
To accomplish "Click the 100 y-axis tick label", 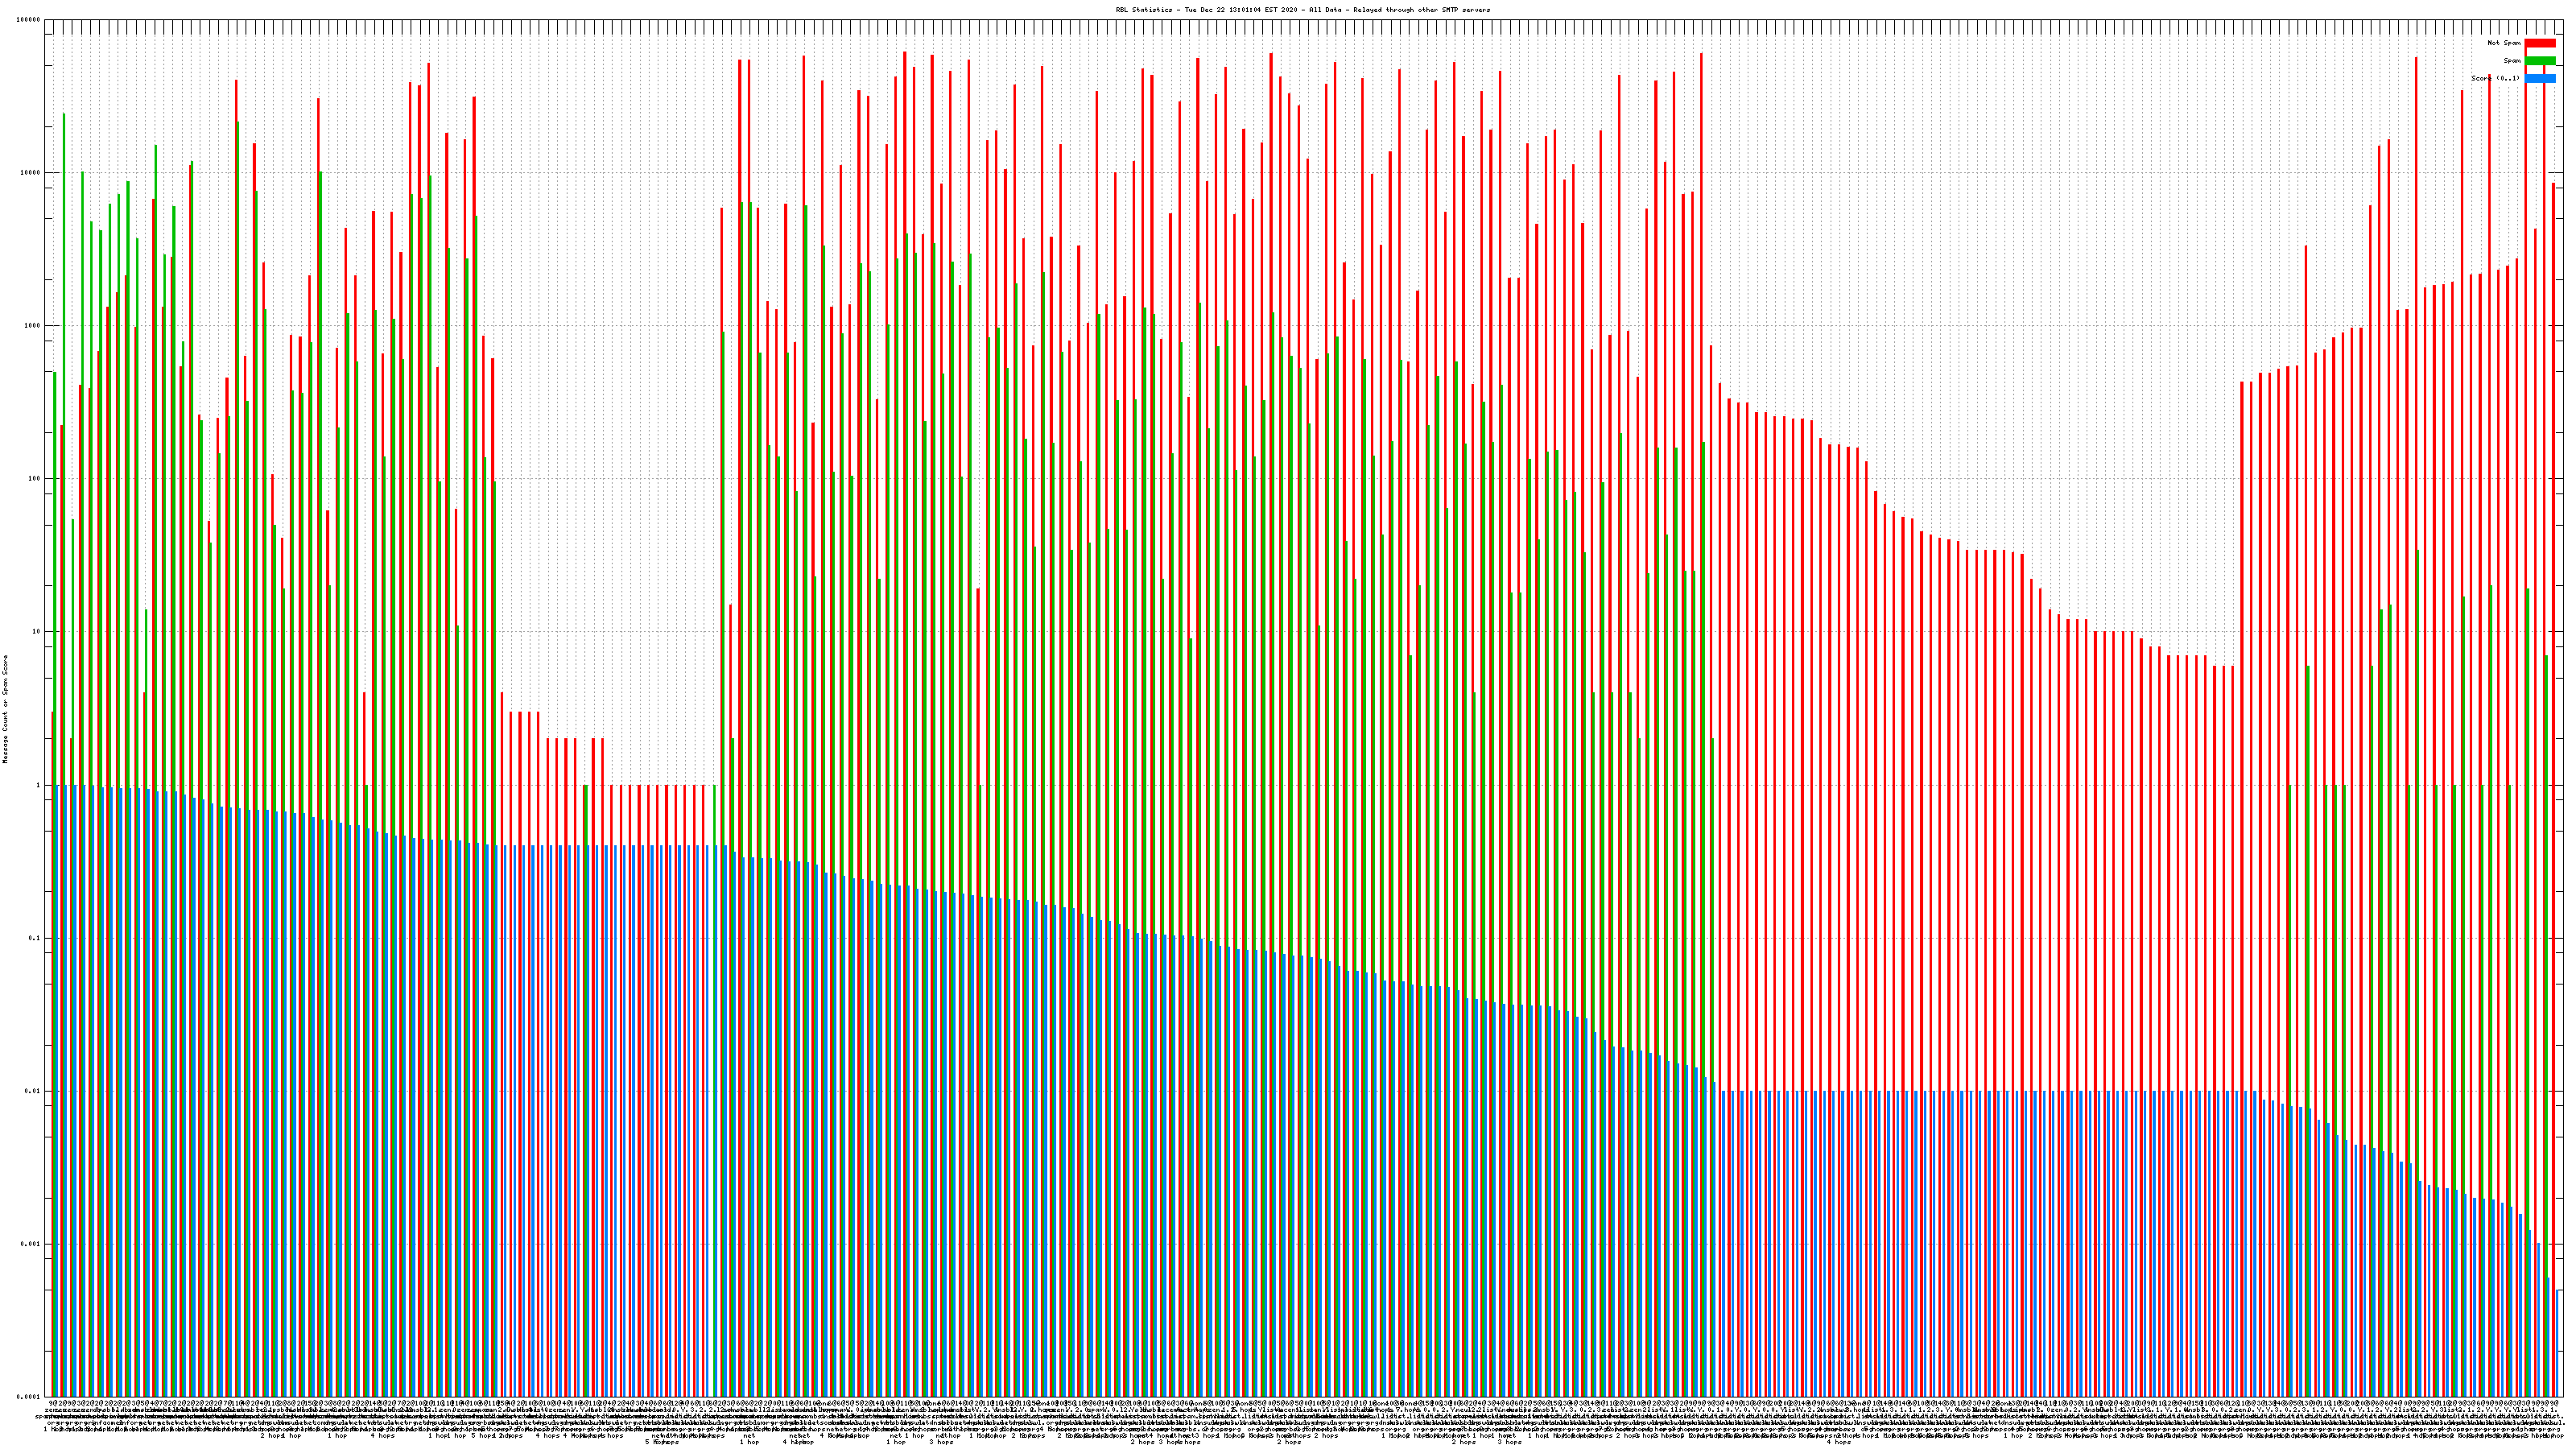I will click(35, 479).
